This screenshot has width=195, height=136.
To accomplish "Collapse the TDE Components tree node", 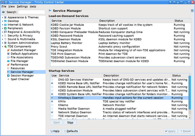I will 3,46.
